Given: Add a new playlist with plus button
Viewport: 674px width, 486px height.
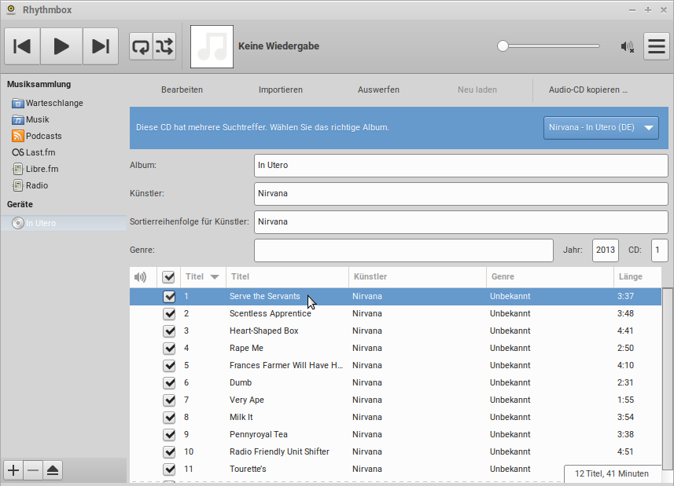Looking at the screenshot, I should (13, 470).
